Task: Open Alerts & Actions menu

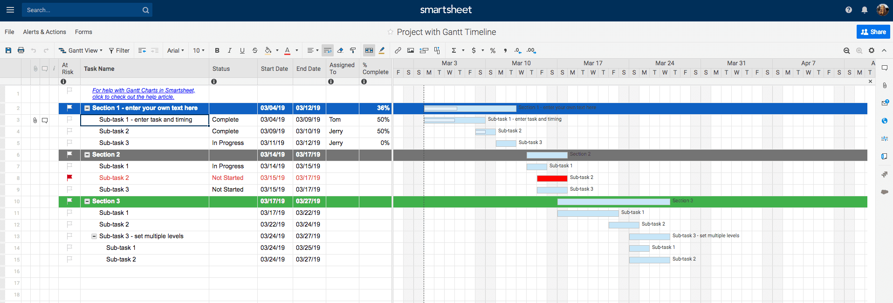Action: [44, 32]
